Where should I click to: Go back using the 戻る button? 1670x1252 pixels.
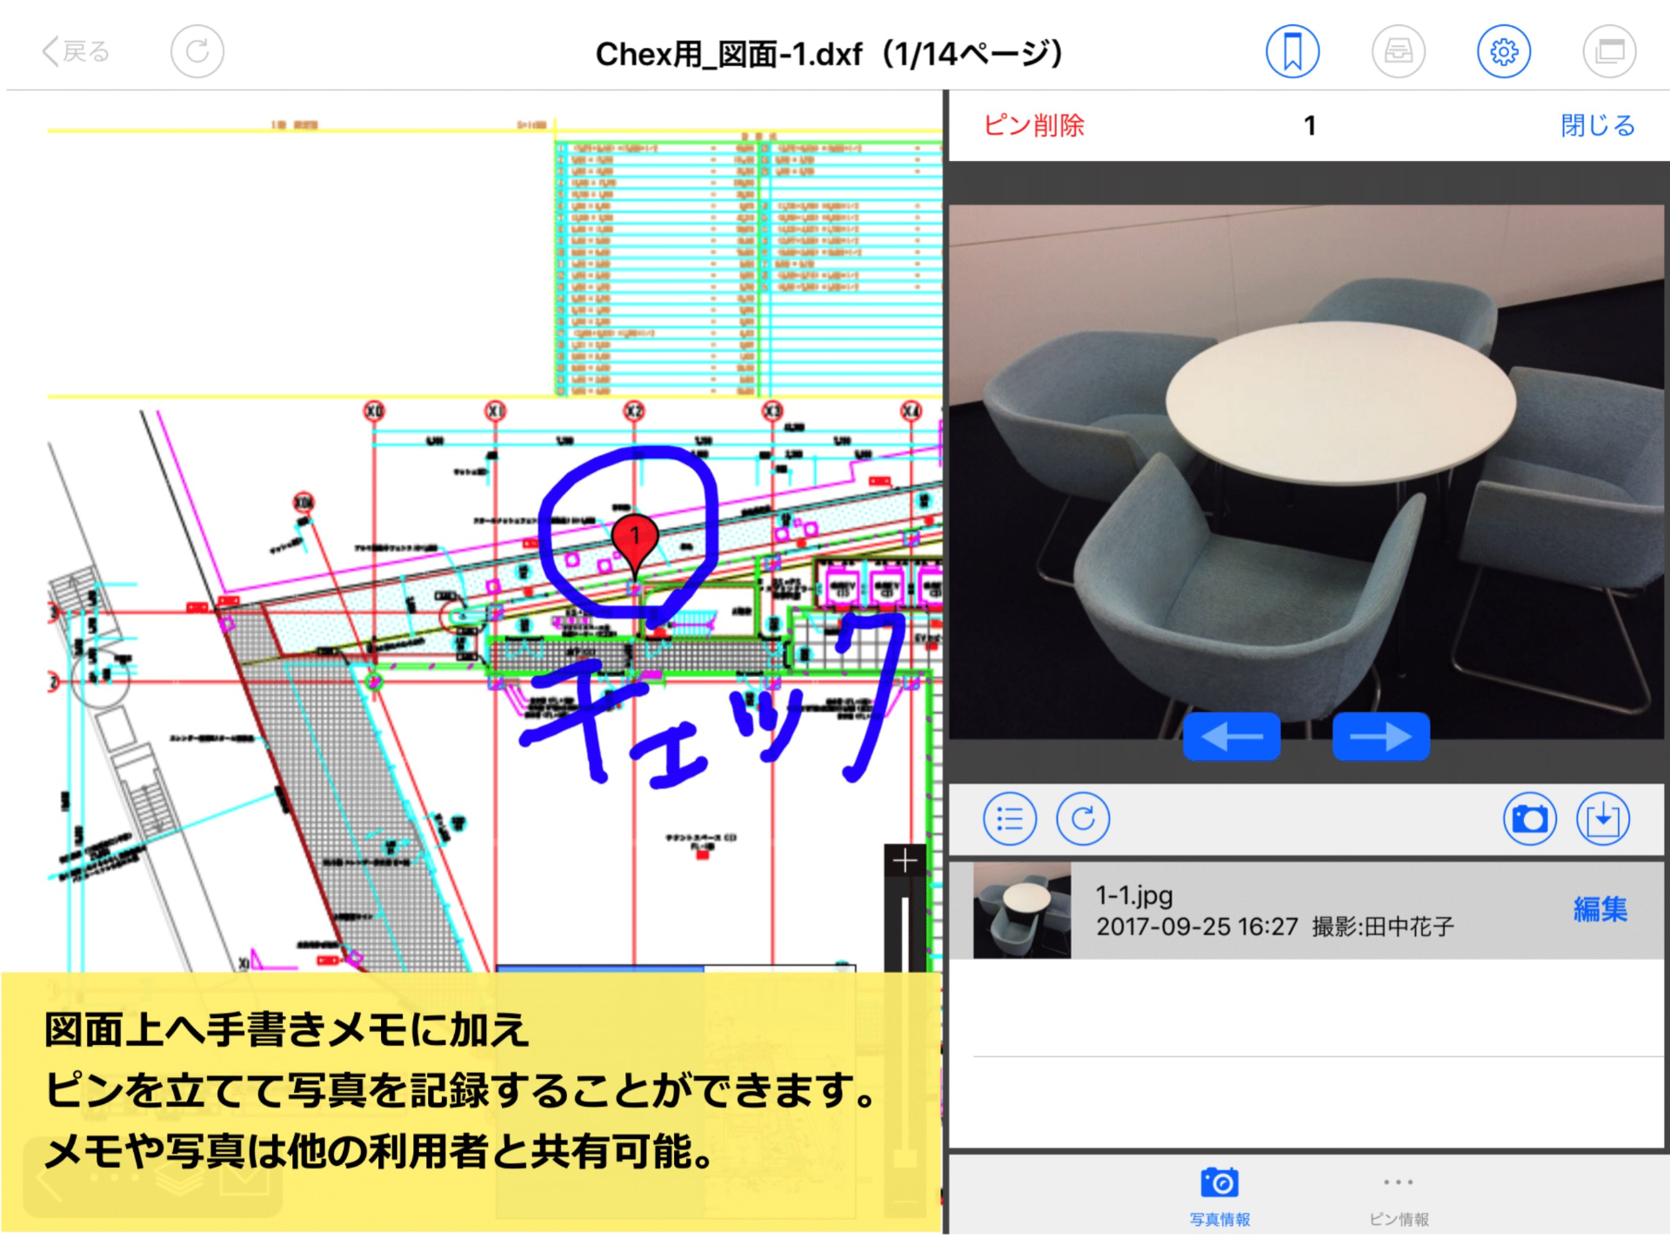[74, 50]
